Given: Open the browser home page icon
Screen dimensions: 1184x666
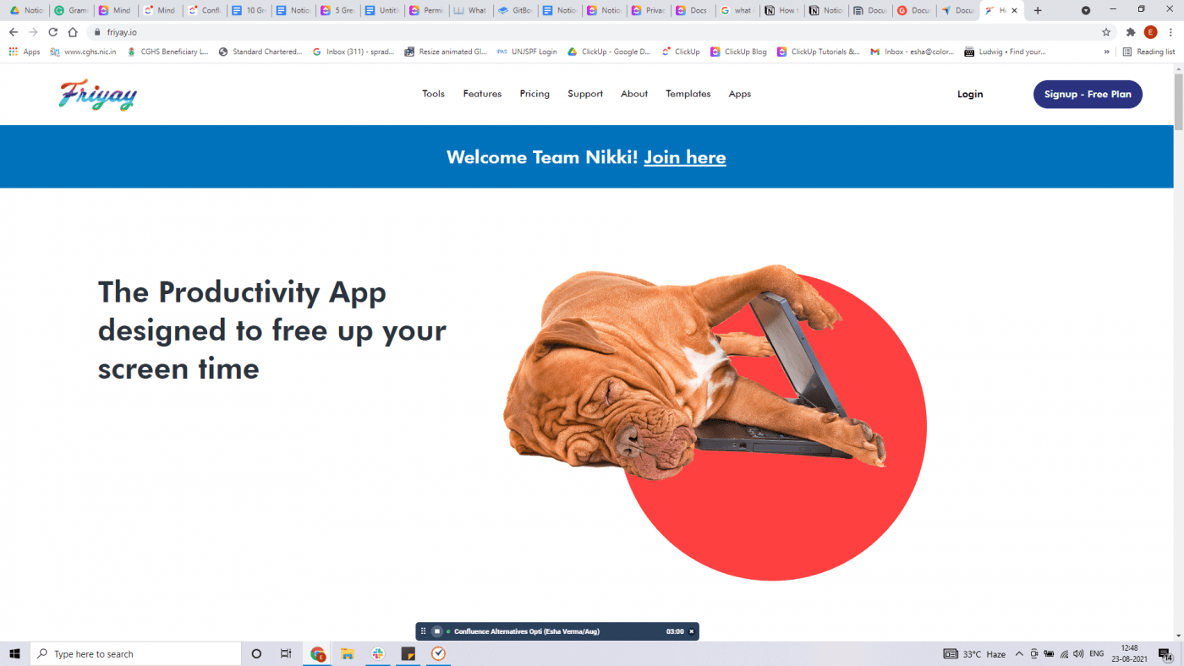Looking at the screenshot, I should [73, 32].
